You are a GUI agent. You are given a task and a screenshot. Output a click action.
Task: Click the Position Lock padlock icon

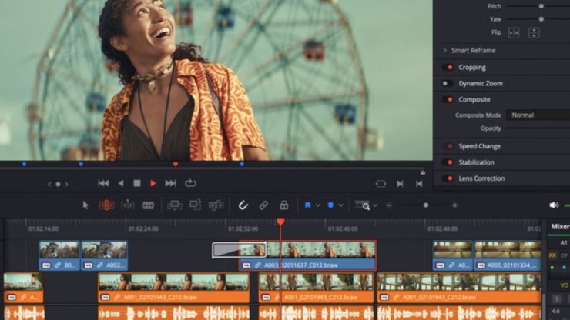pyautogui.click(x=284, y=205)
